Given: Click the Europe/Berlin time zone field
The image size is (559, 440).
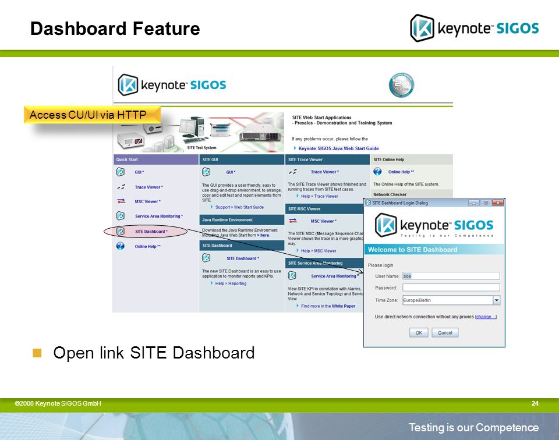Looking at the screenshot, I should pos(448,300).
